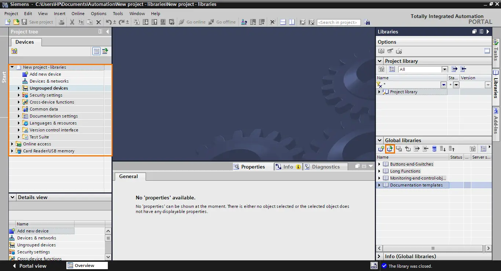Click the Save project toolbar icon

coord(24,22)
